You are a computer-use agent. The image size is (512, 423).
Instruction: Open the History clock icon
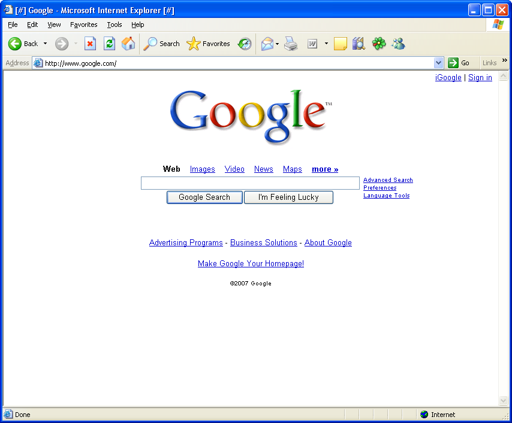click(245, 44)
